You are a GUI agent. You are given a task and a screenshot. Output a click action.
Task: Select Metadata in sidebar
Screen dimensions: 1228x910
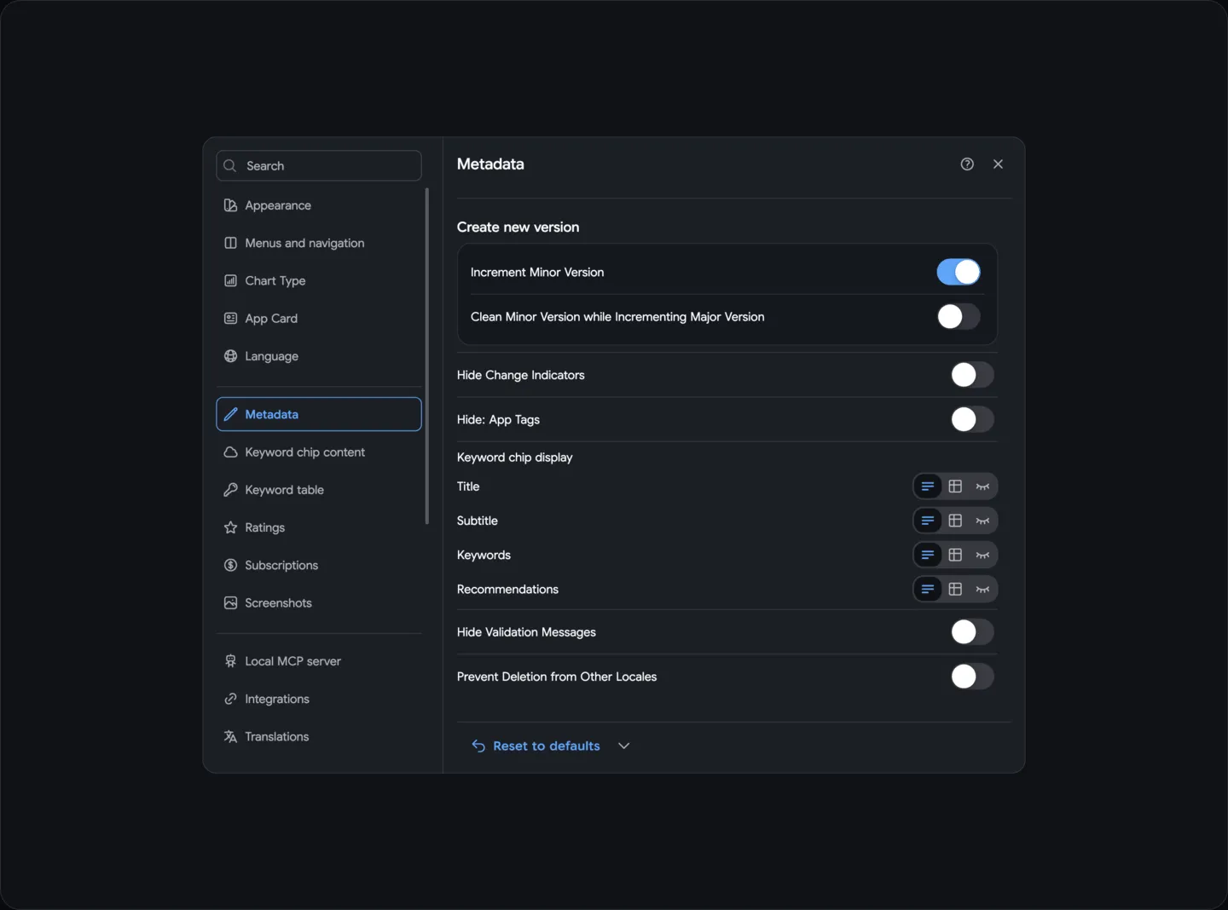click(319, 414)
